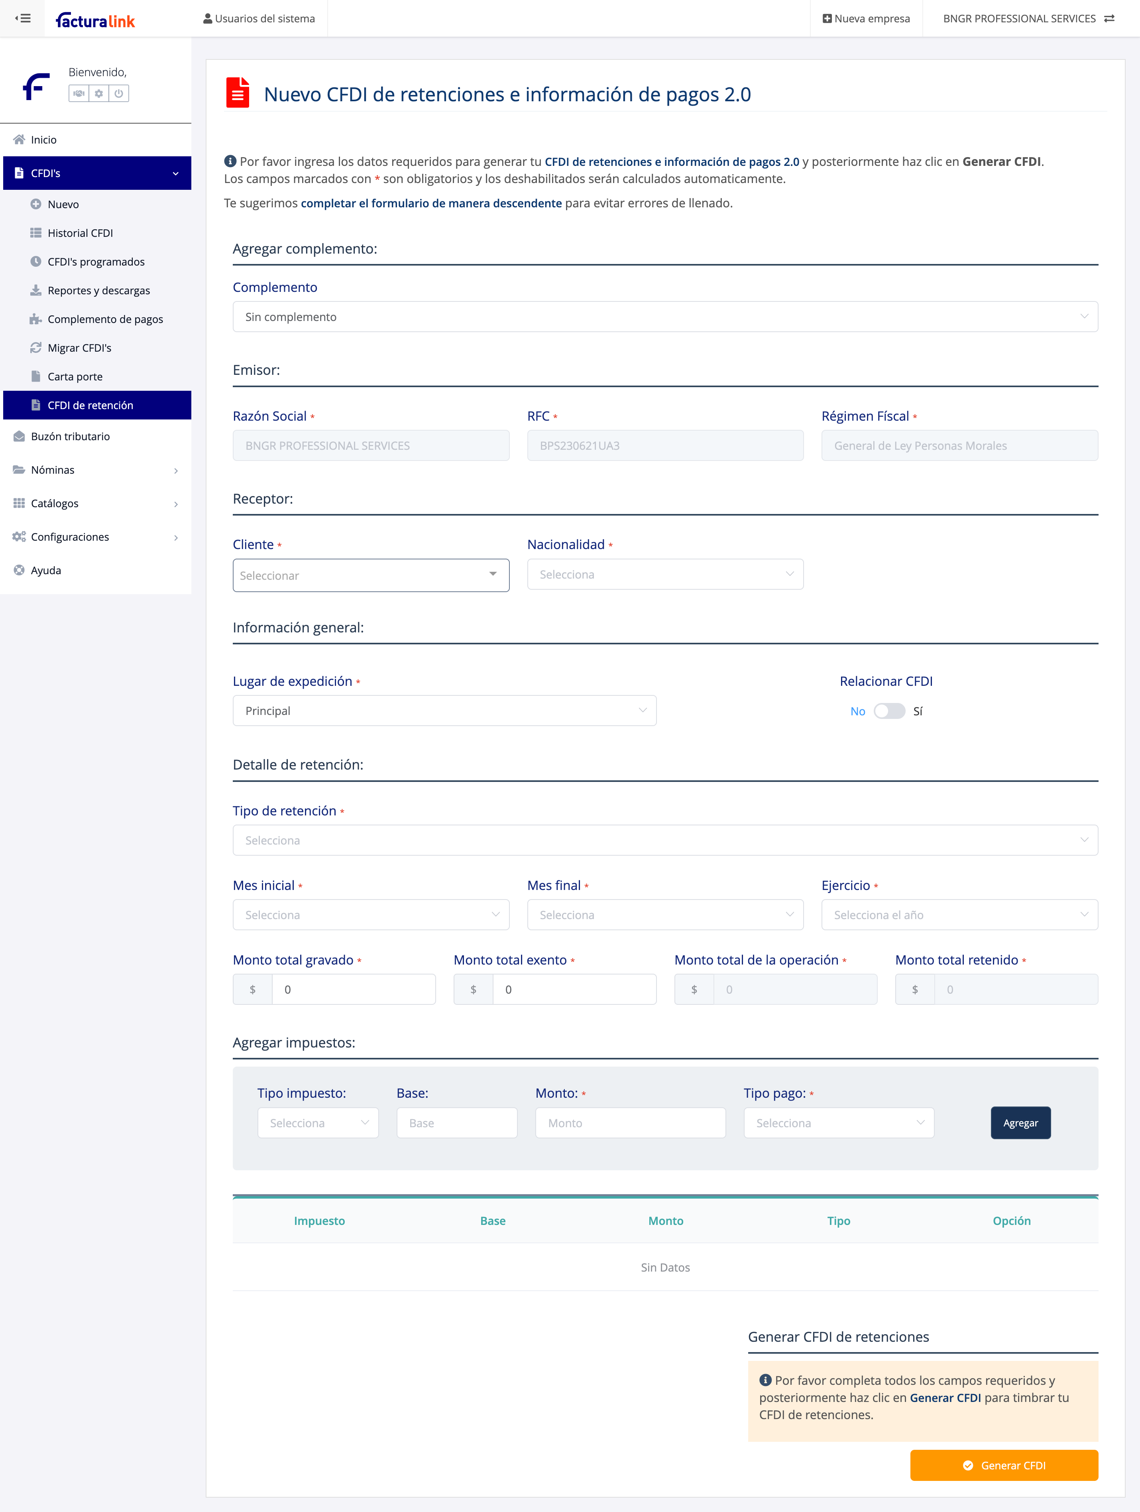This screenshot has height=1512, width=1140.
Task: Expand the Ejercicio year selector
Action: (959, 915)
